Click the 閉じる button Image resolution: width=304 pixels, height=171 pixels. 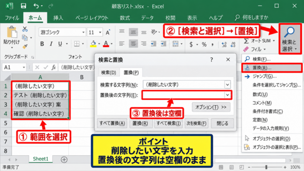(x=222, y=123)
